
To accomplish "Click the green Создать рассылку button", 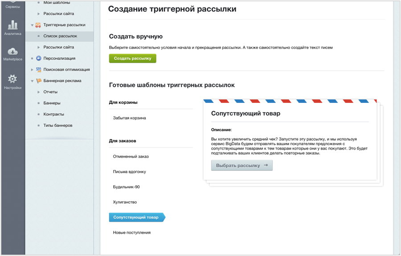I will pos(132,58).
